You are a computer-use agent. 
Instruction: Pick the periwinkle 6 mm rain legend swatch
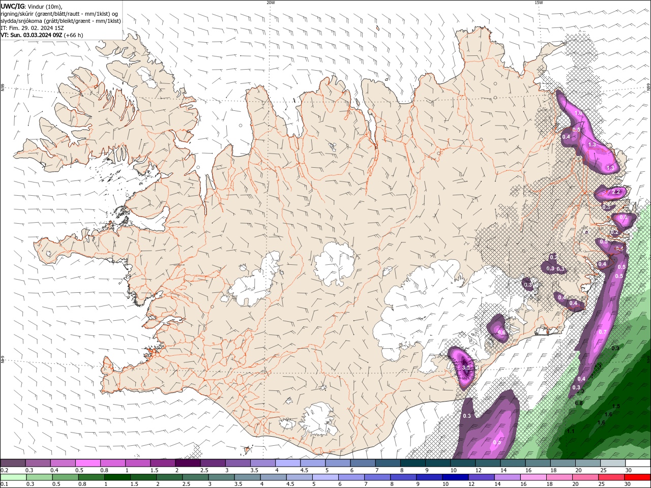[351, 477]
